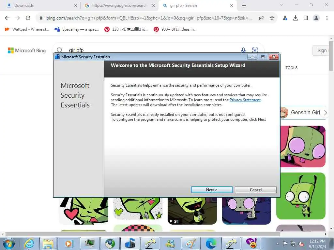
Task: Open the GIF-labeled GIR thumbnail
Action: point(192,211)
